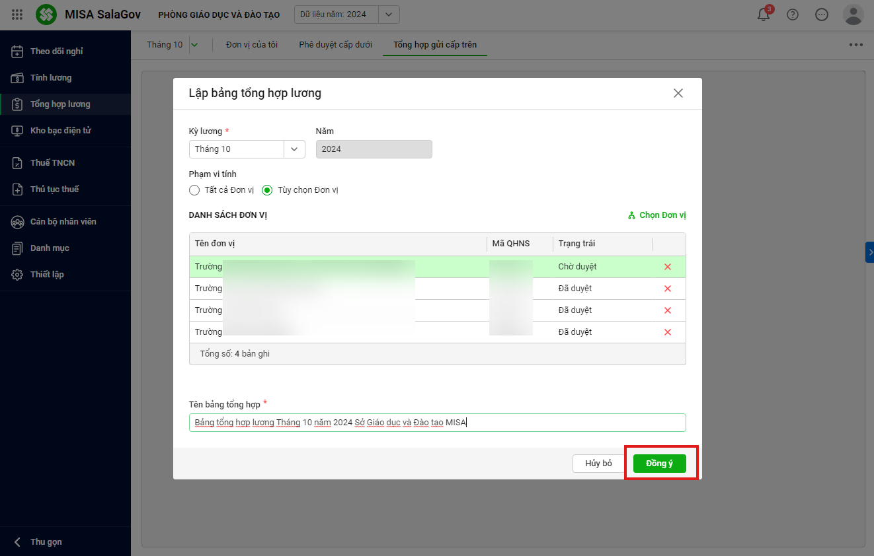Click the Thiết lập gear icon
This screenshot has height=556, width=874.
coord(18,275)
